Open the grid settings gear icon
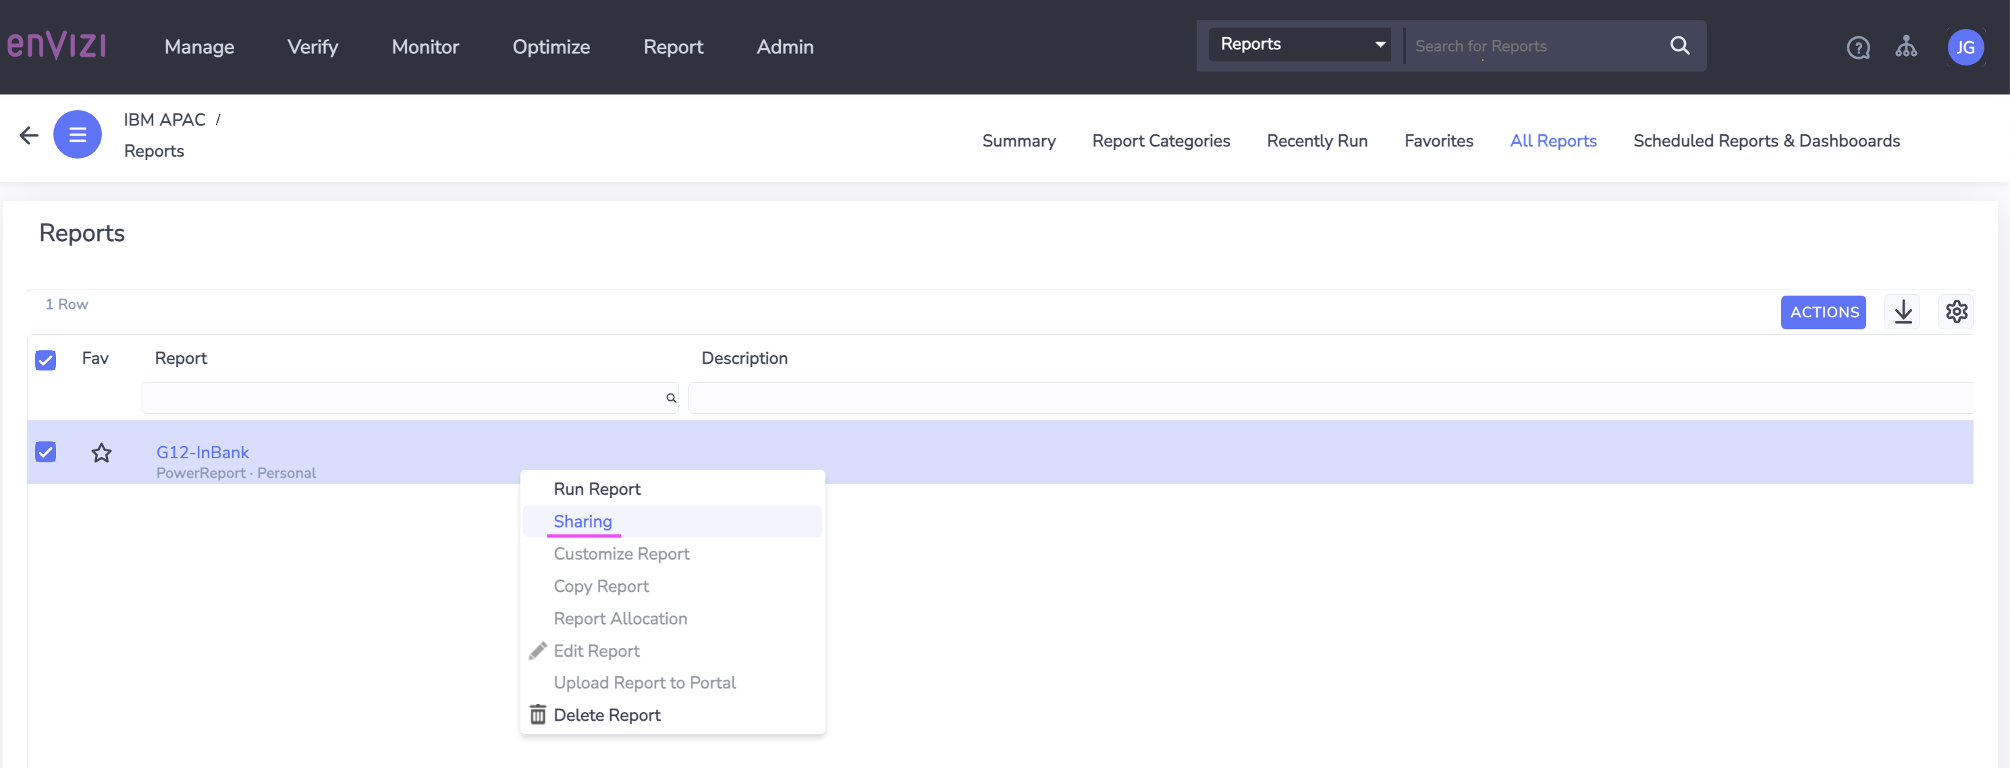Viewport: 2010px width, 768px height. [x=1955, y=312]
